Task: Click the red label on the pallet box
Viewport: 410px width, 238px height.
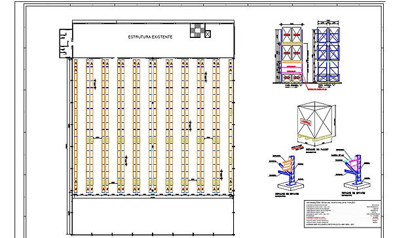Action: point(305,122)
